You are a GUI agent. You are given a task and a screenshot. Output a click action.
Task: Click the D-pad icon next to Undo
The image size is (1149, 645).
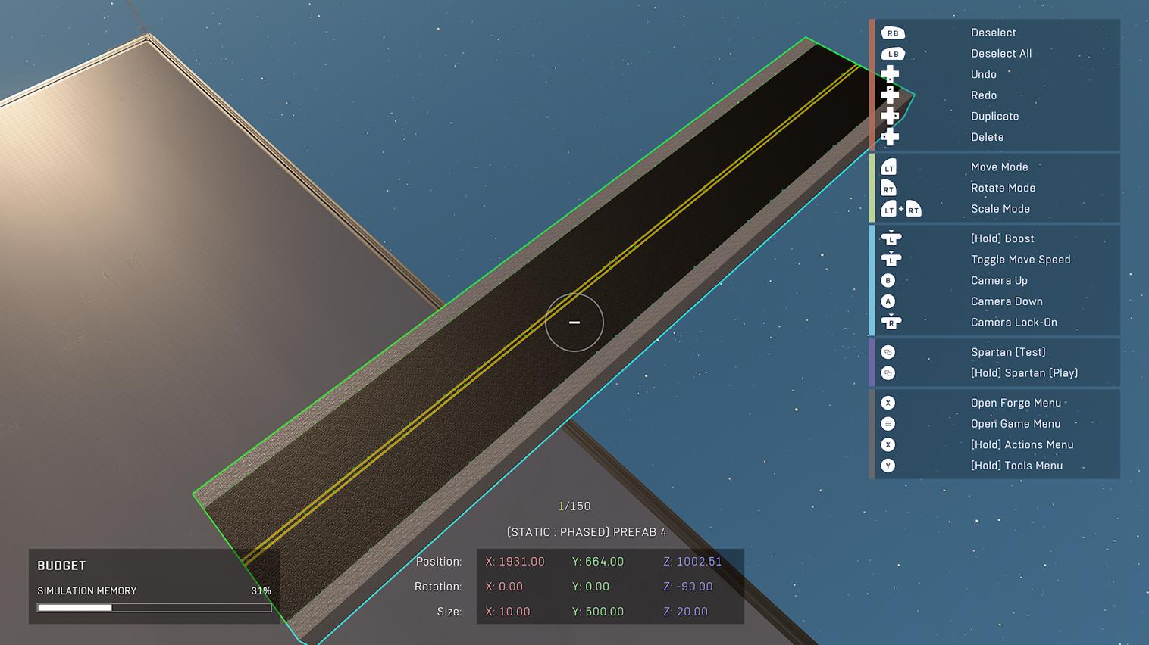point(890,74)
